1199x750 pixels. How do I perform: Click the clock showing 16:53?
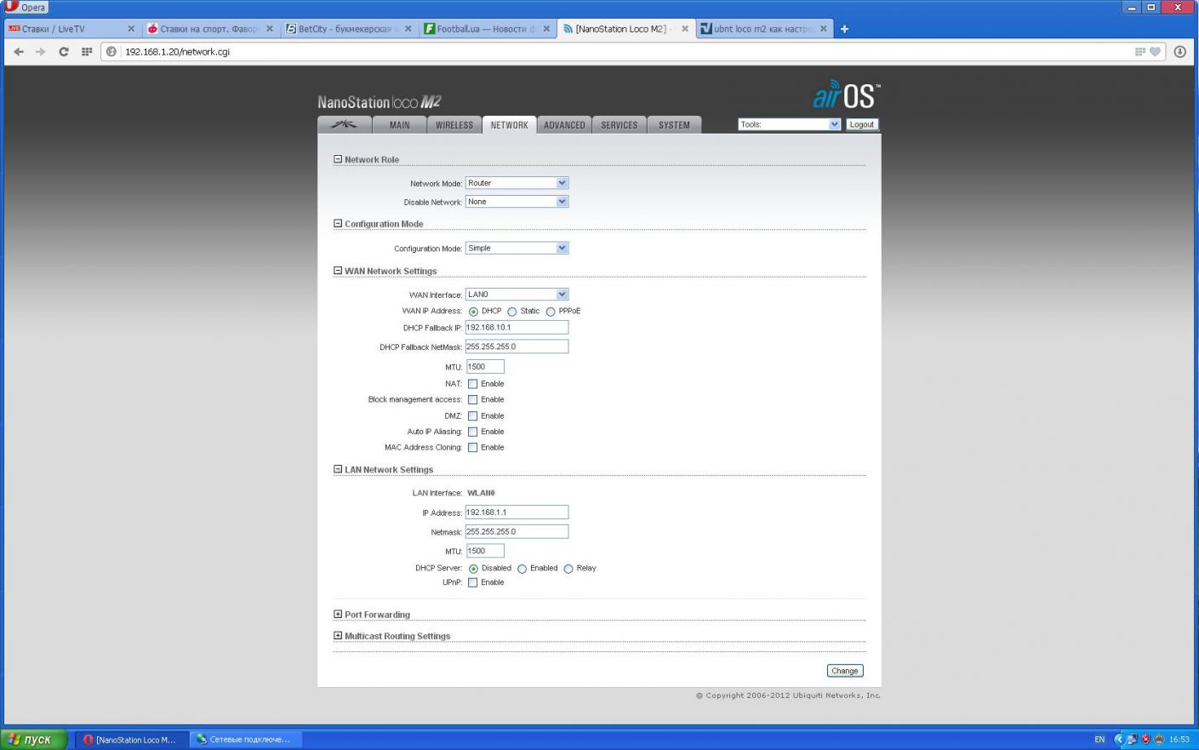[1179, 740]
